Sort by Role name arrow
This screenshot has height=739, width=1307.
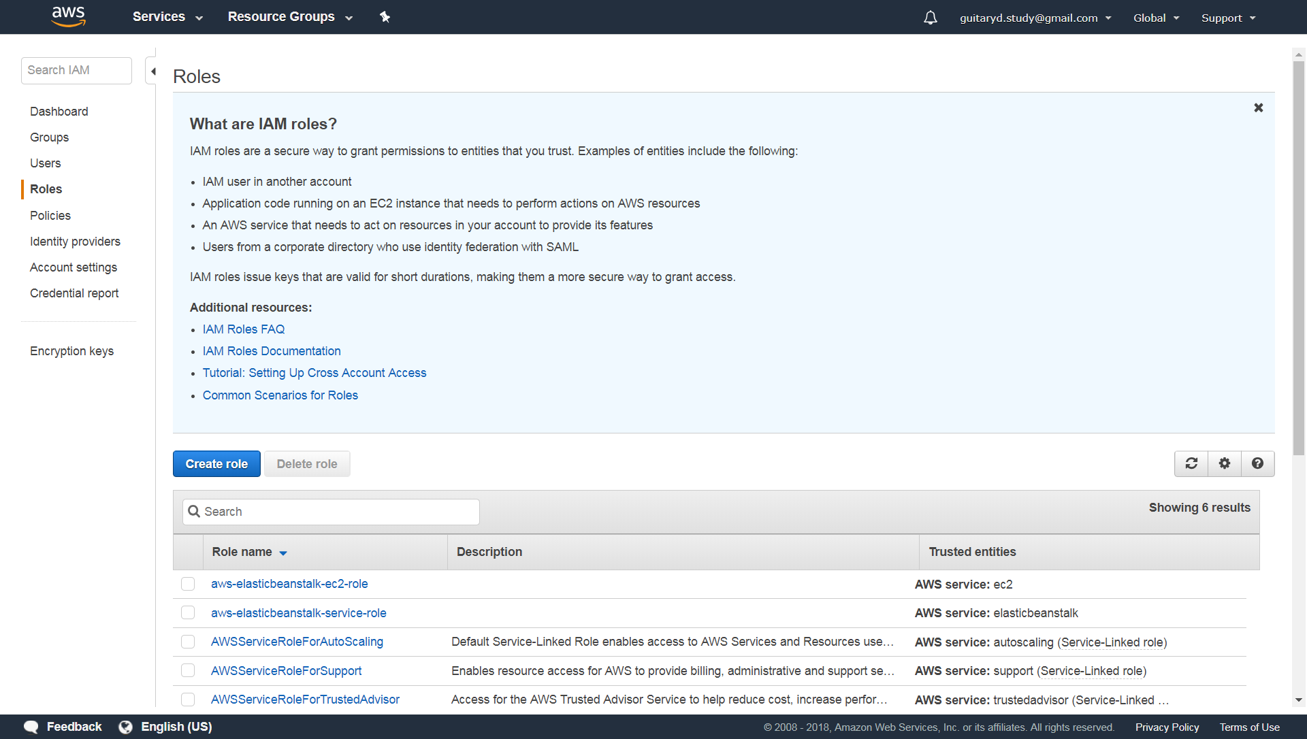283,553
